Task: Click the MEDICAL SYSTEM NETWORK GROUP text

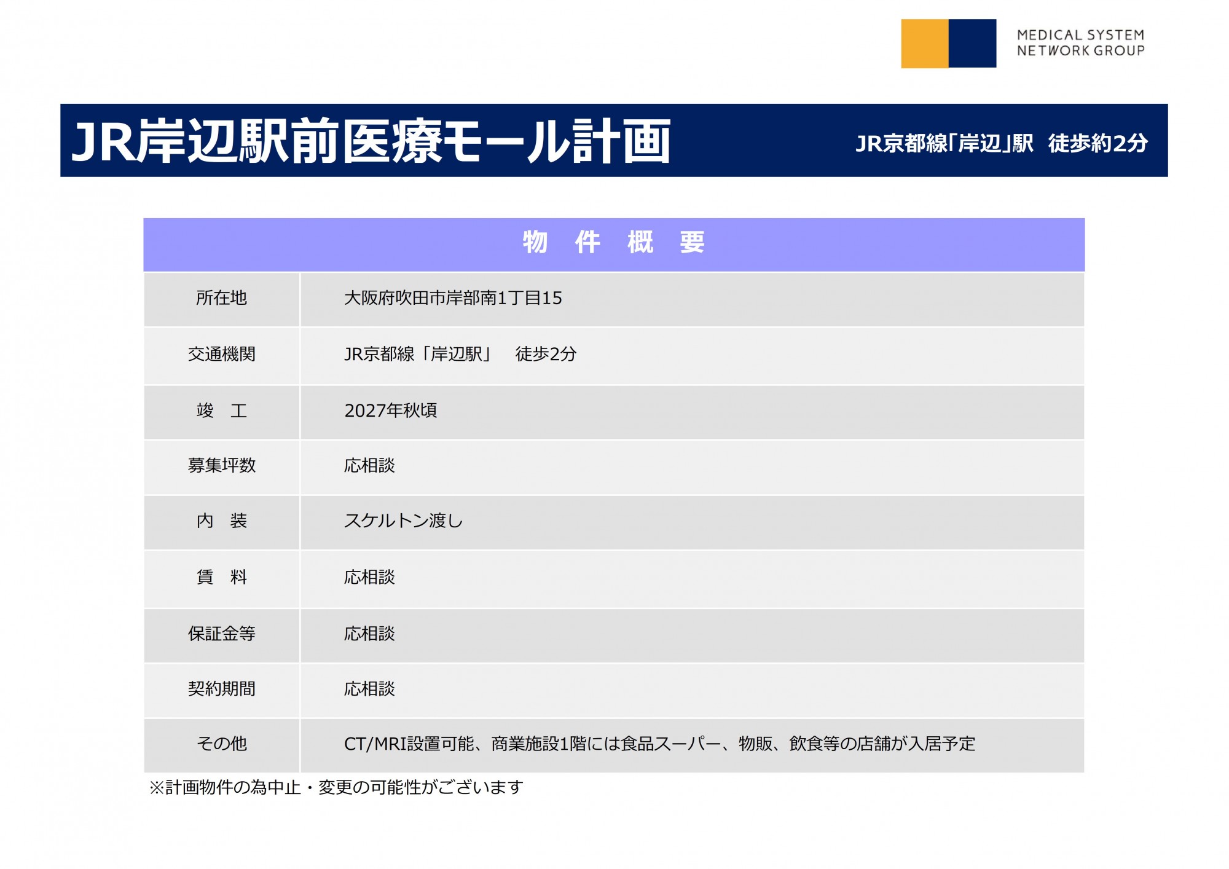Action: click(x=1080, y=43)
